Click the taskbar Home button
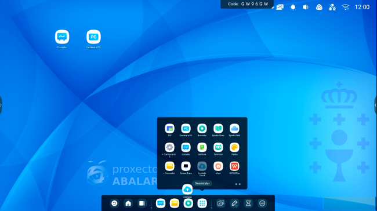This screenshot has height=211, width=377. click(128, 203)
